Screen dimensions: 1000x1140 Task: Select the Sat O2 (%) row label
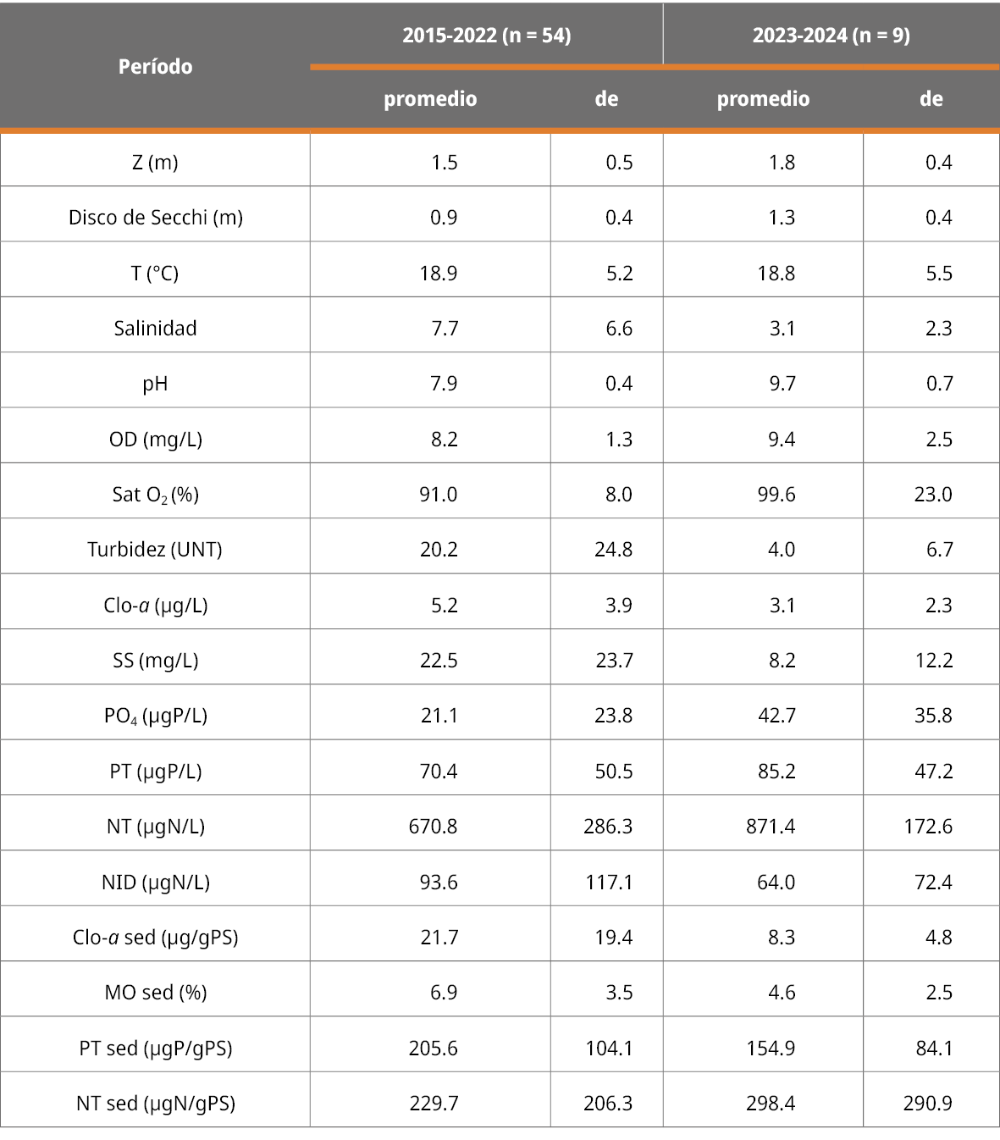[155, 495]
